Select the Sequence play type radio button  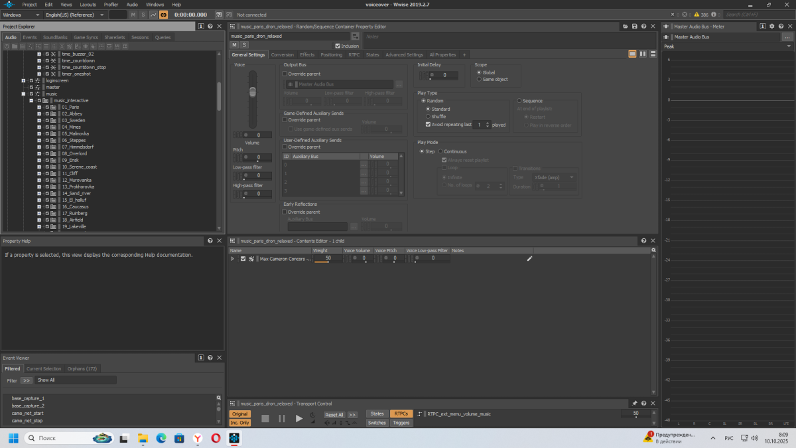(x=519, y=101)
